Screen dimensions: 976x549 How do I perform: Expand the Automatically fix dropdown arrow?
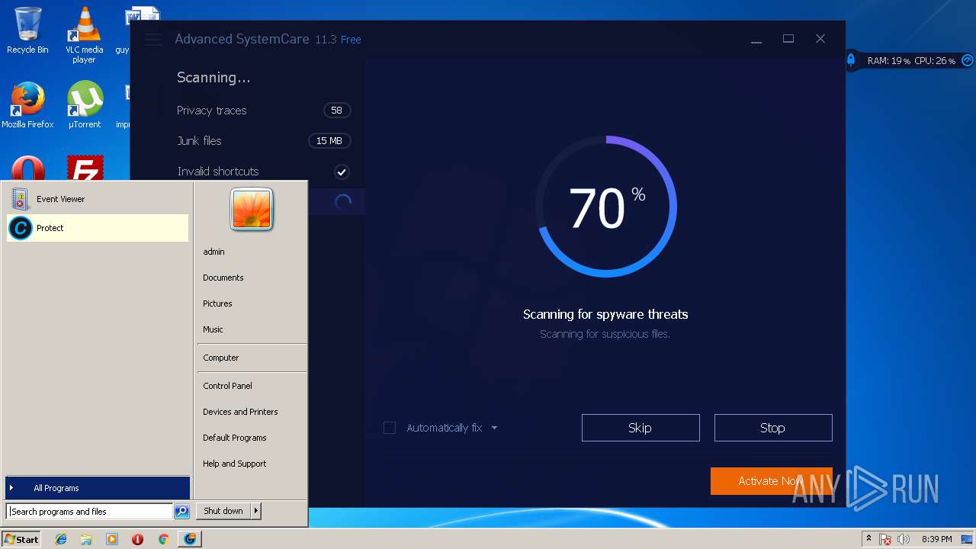click(494, 428)
